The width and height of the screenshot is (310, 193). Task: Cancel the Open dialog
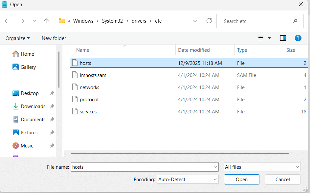(282, 179)
